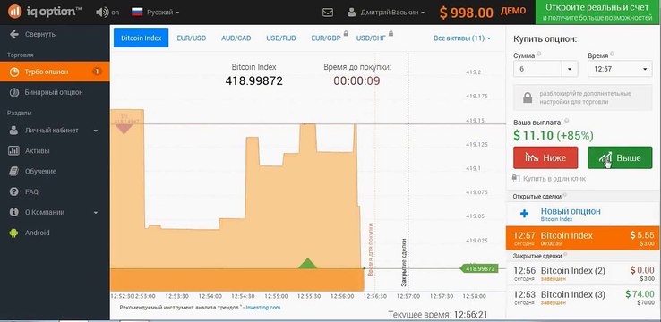
Task: Select the open 12:57 Bitcoin Index deal
Action: click(583, 238)
